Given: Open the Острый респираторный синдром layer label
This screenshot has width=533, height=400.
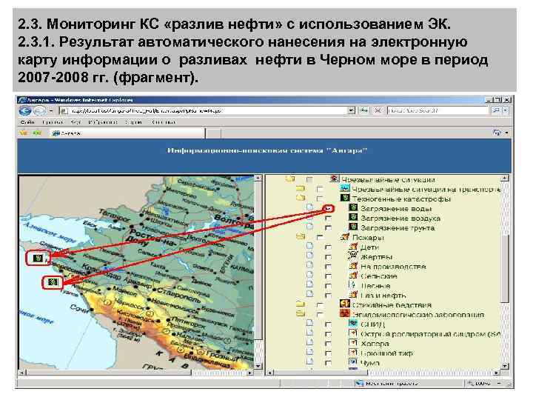Looking at the screenshot, I should [x=430, y=334].
